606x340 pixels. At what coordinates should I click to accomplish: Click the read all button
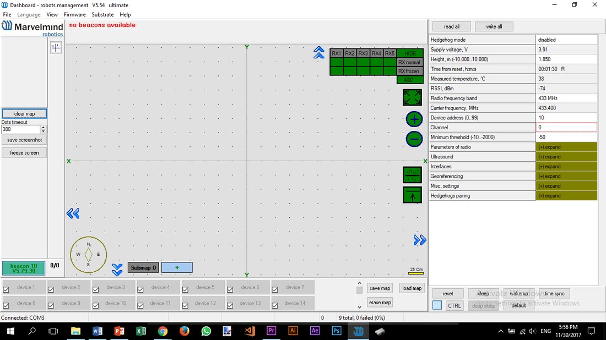click(x=451, y=26)
